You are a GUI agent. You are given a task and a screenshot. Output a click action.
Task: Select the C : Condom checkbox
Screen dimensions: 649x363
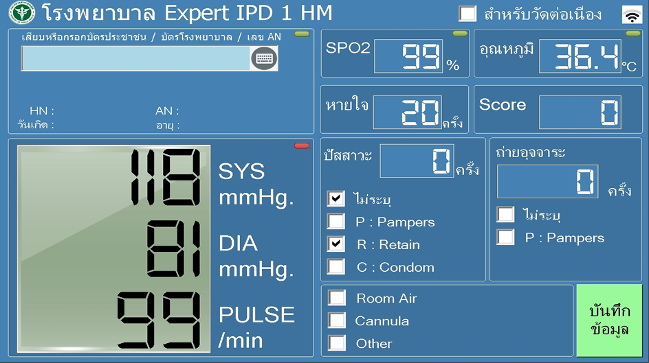click(x=336, y=267)
